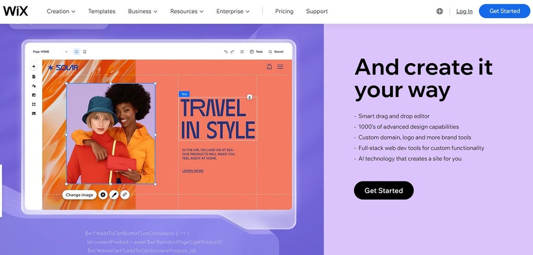Viewport: 533px width, 255px height.
Task: Click the link icon beside Change image
Action: [125, 195]
